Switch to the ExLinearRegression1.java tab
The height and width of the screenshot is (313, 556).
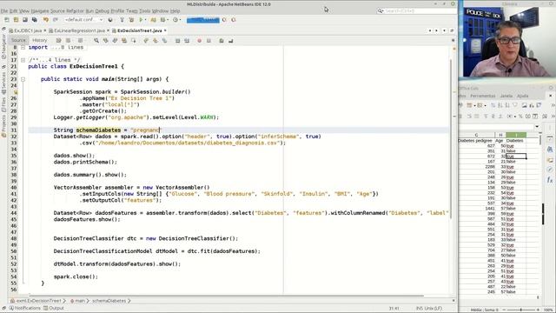click(x=80, y=31)
